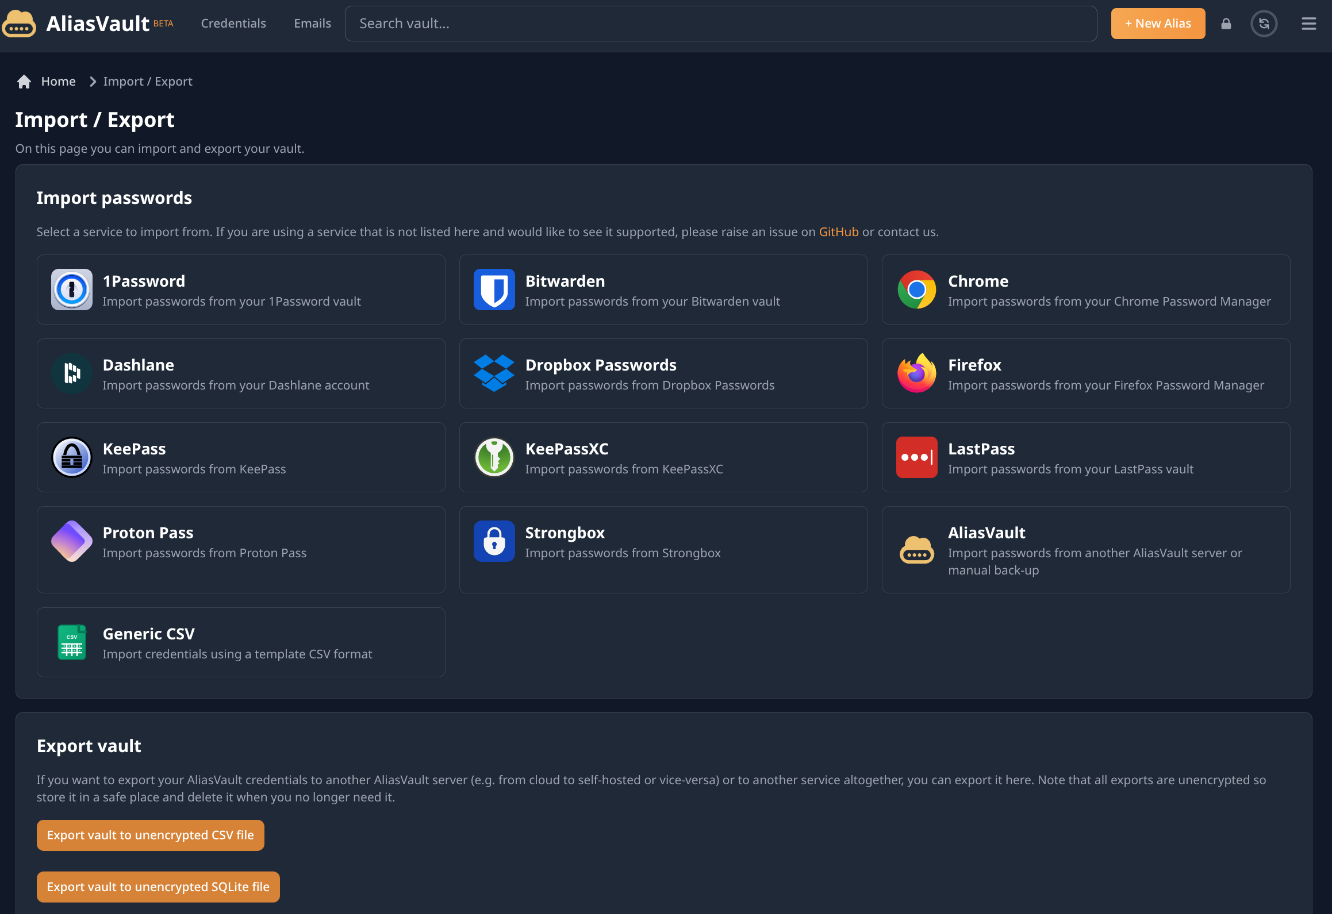1332x914 pixels.
Task: Click the vault sync refresh icon
Action: pyautogui.click(x=1264, y=24)
